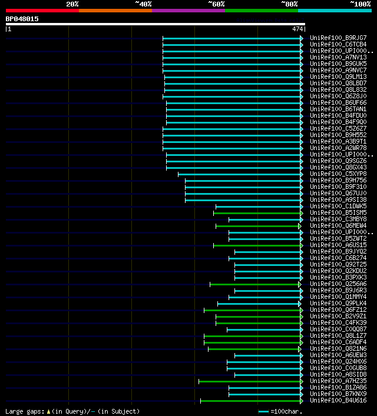Click hit label UniRef100_Q9LM13
The image size is (377, 416).
coord(338,76)
